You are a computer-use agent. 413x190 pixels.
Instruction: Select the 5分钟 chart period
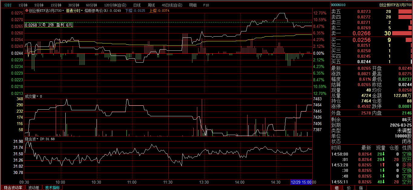coord(39,5)
